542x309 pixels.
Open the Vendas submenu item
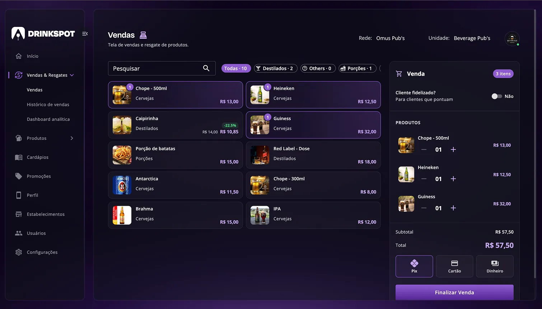[x=34, y=90]
